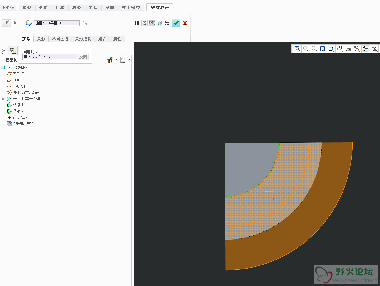Viewport: 380px width, 286px height.
Task: Open the datum display filters dropdown
Action: click(357, 49)
